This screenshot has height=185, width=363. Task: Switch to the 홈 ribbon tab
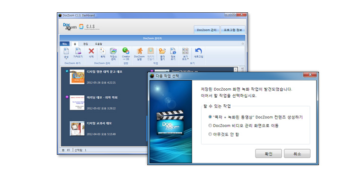(x=75, y=44)
